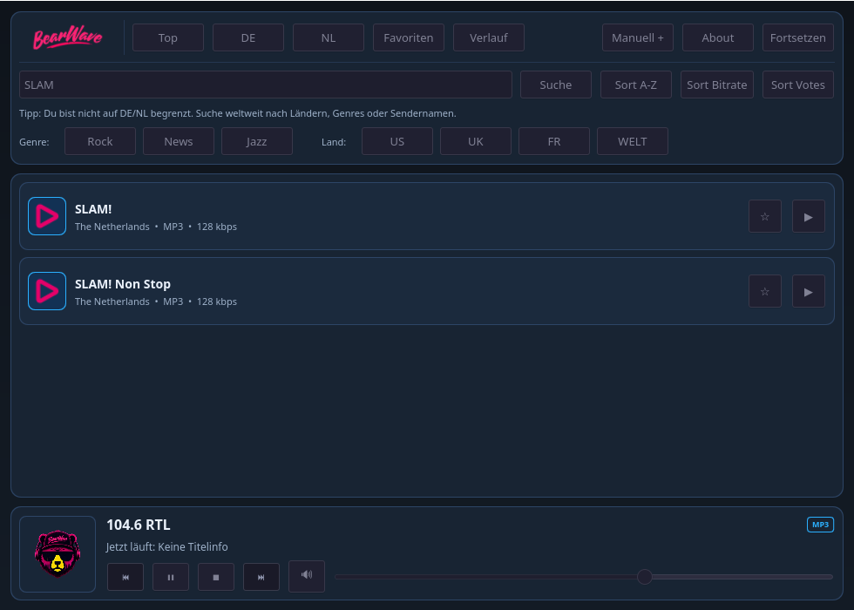Skip to previous station in player
This screenshot has width=854, height=610.
point(125,577)
